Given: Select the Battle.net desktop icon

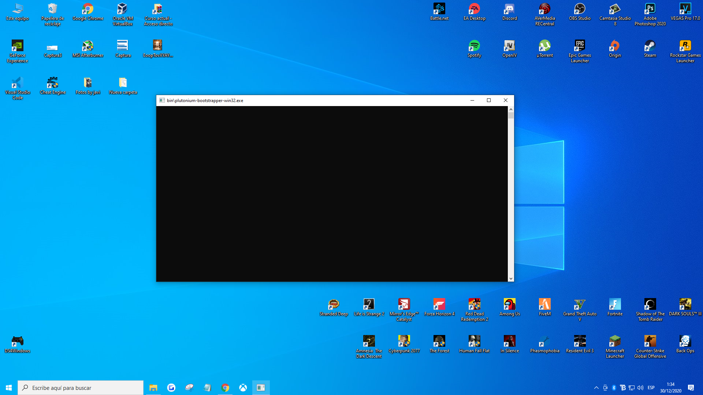Looking at the screenshot, I should click(x=439, y=12).
